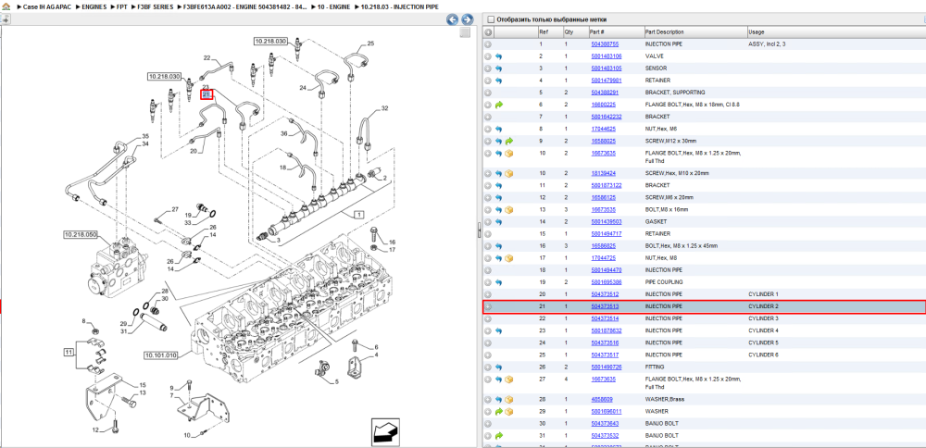Click box icon in WASHER, Brass row
The image size is (926, 448).
point(508,399)
